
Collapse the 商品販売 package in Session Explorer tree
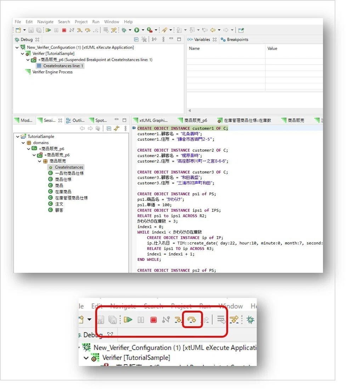pos(39,161)
